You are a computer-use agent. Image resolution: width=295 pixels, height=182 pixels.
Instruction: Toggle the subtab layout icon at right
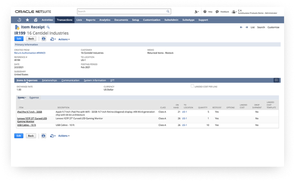[x=276, y=80]
